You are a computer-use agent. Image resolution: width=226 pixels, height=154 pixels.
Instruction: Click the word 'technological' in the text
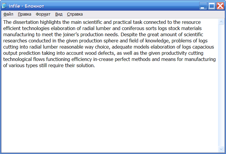pyautogui.click(x=17, y=59)
